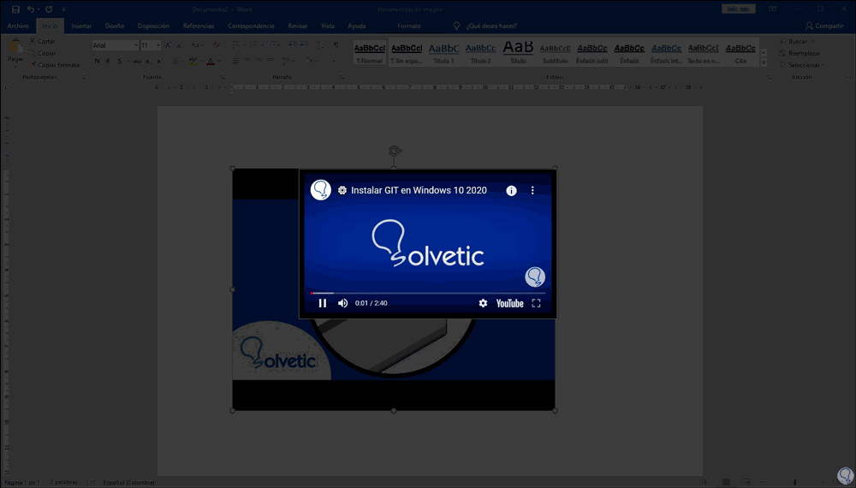Open the YouTube logo link in player
The height and width of the screenshot is (488, 856).
tap(510, 303)
